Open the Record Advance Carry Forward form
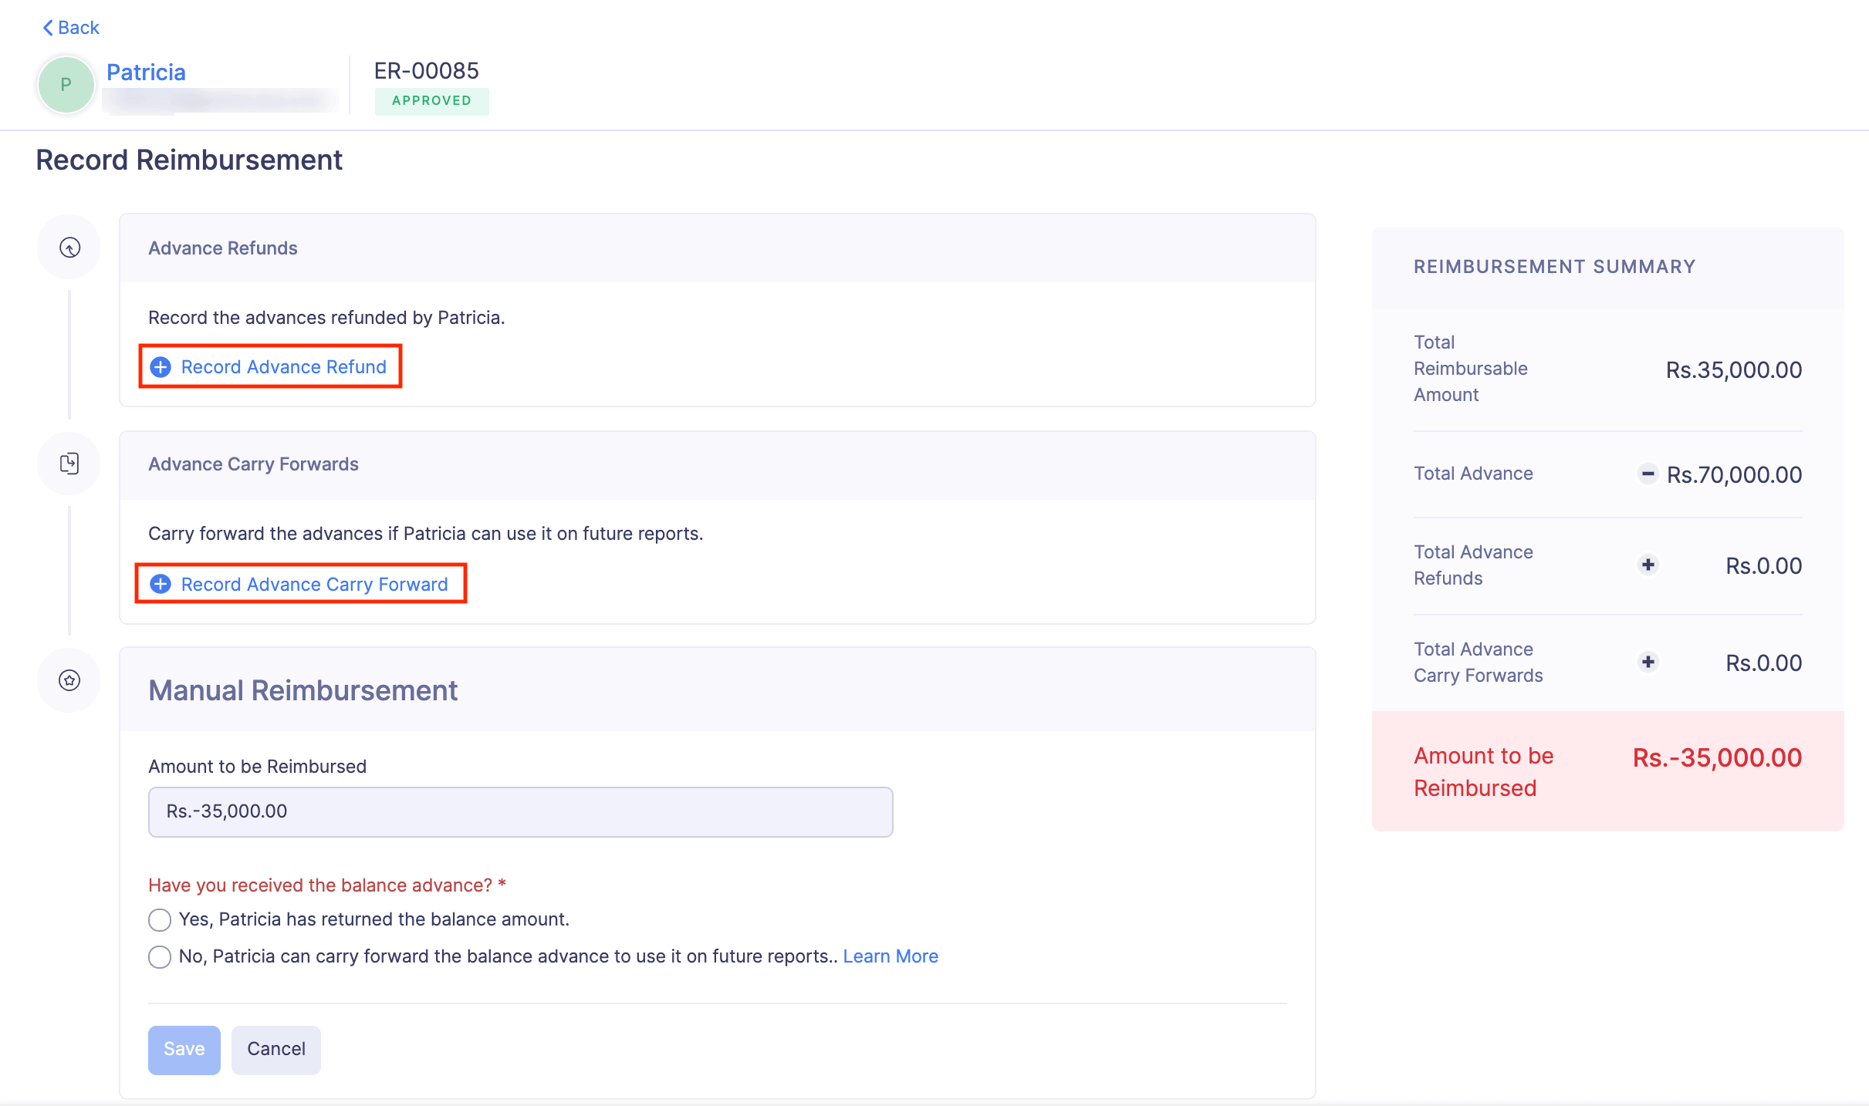 point(314,584)
